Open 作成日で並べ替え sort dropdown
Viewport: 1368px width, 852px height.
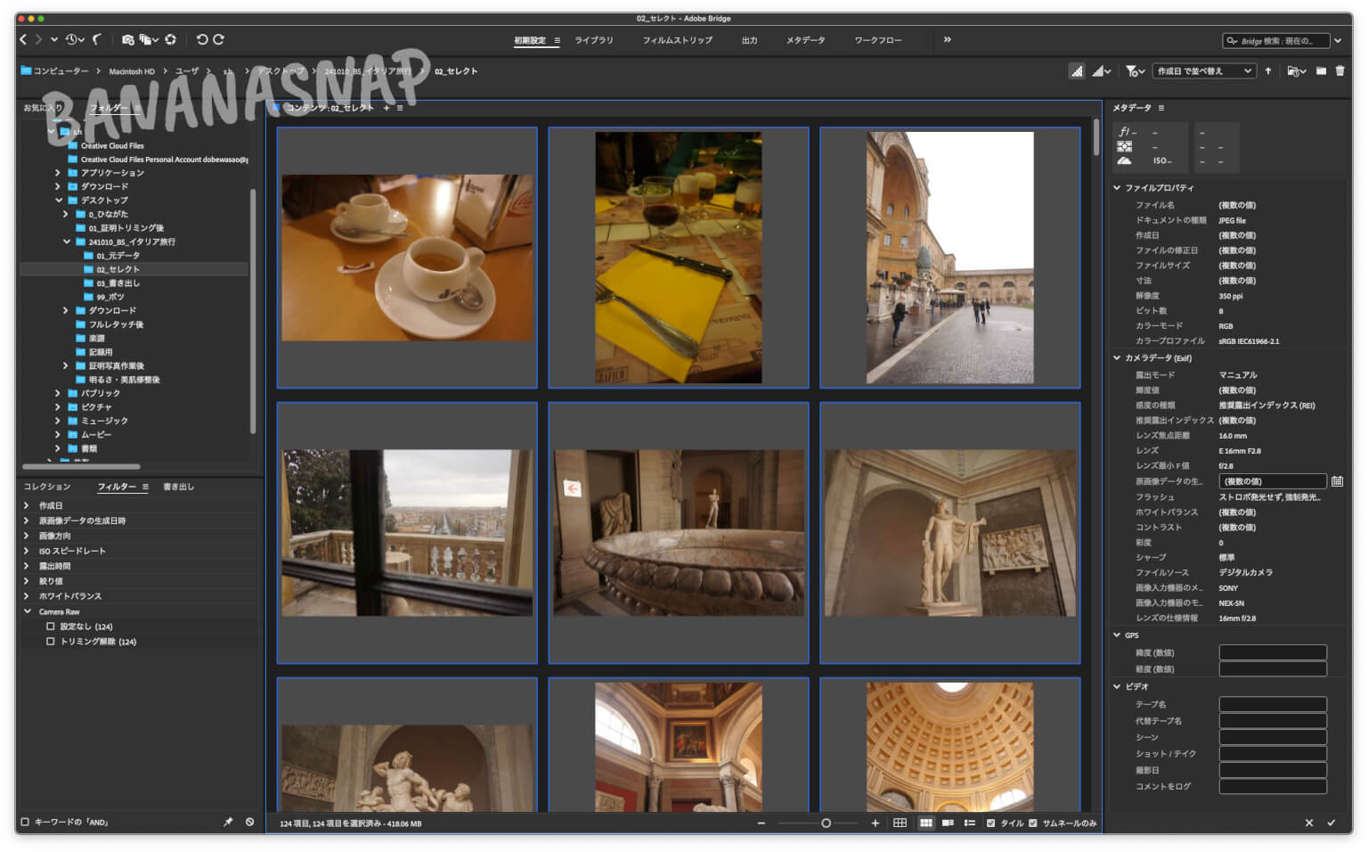tap(1204, 71)
